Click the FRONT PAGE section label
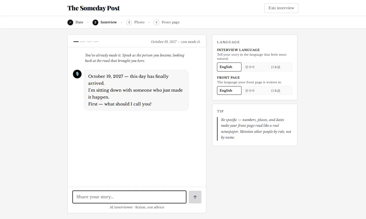 229,78
